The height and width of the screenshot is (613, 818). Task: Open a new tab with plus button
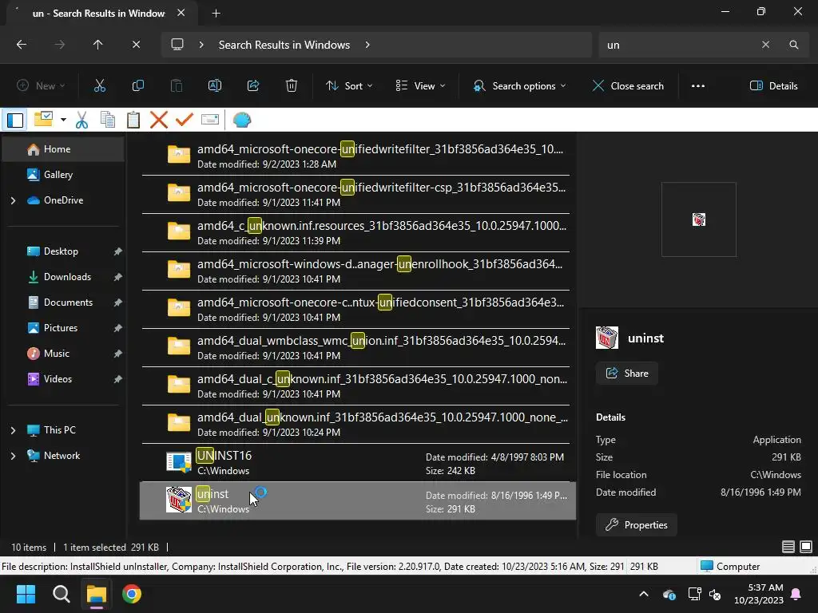tap(216, 14)
